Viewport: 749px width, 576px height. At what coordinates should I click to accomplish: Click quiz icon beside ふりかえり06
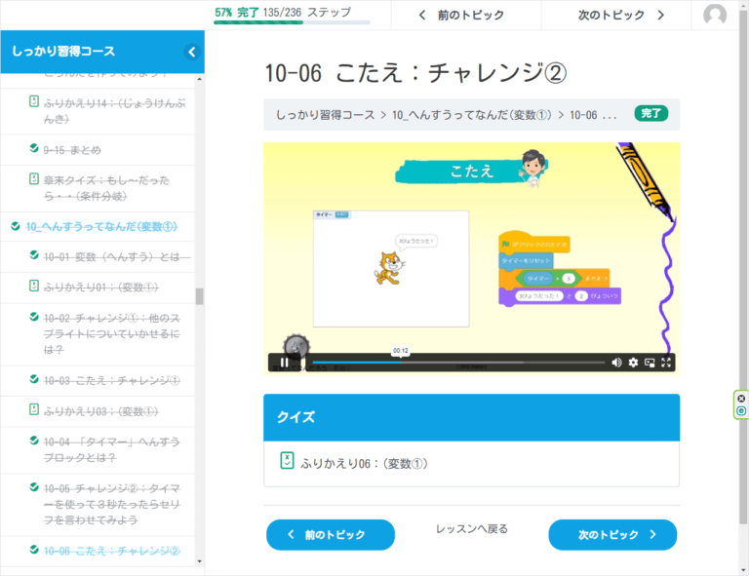click(287, 462)
